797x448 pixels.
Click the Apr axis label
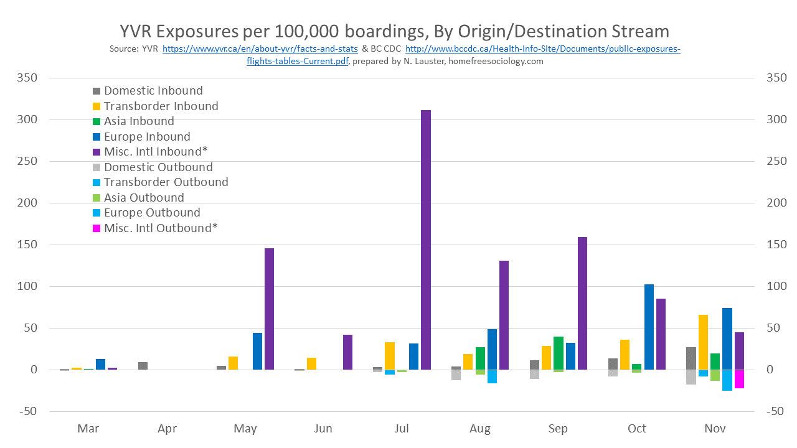pos(167,429)
